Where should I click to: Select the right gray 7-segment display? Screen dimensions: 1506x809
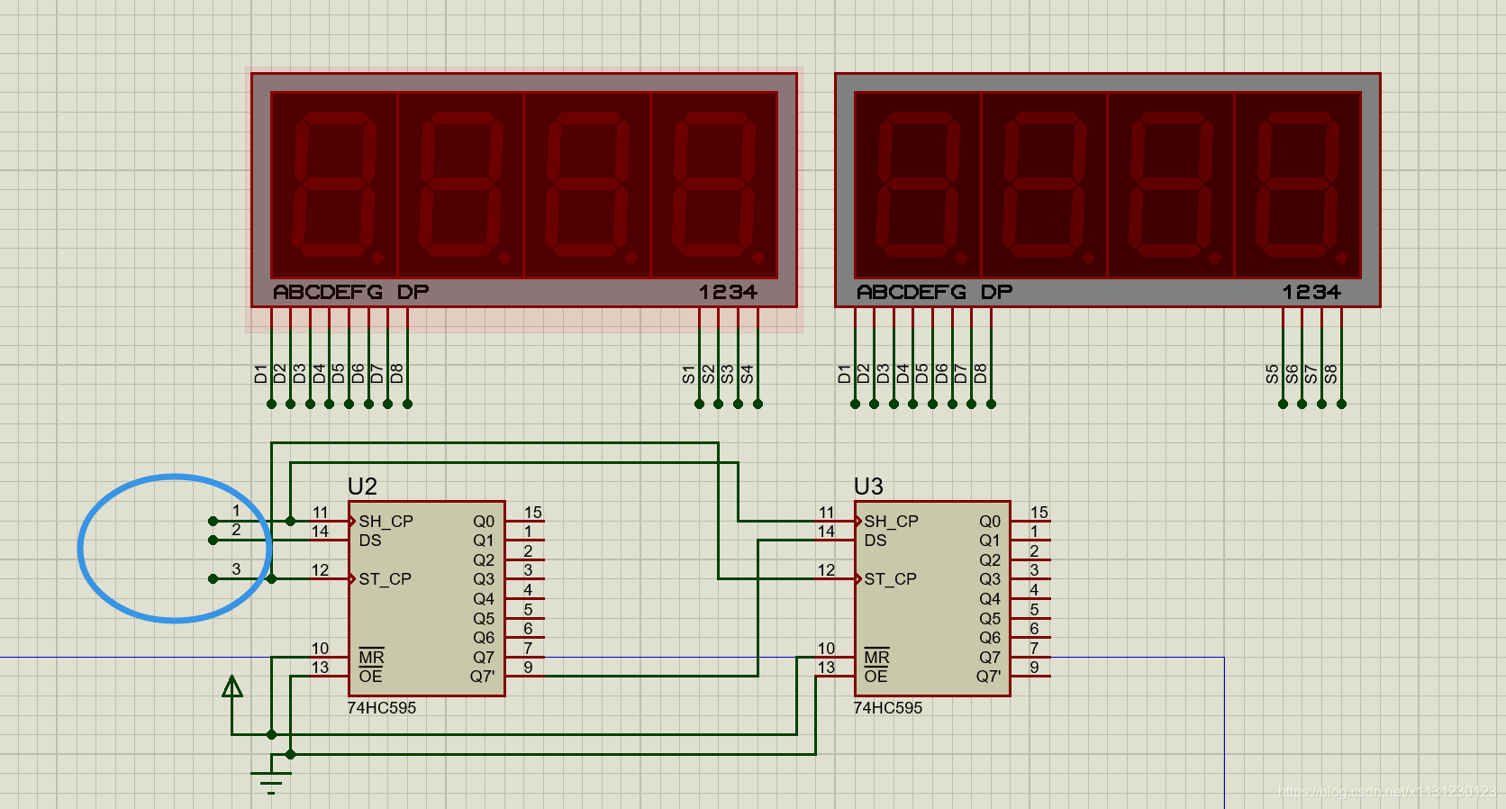coord(1108,190)
